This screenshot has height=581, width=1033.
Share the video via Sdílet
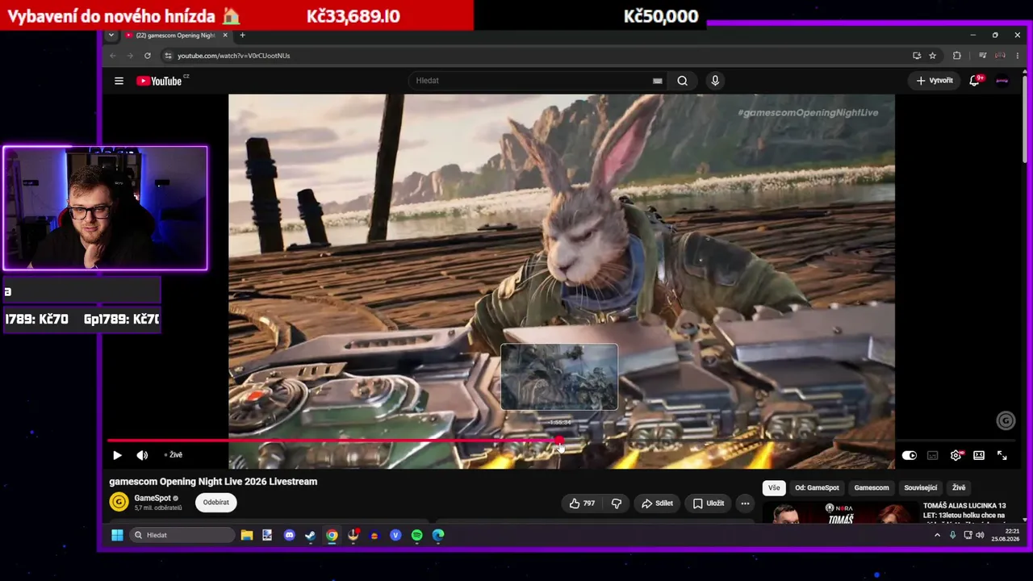(657, 504)
